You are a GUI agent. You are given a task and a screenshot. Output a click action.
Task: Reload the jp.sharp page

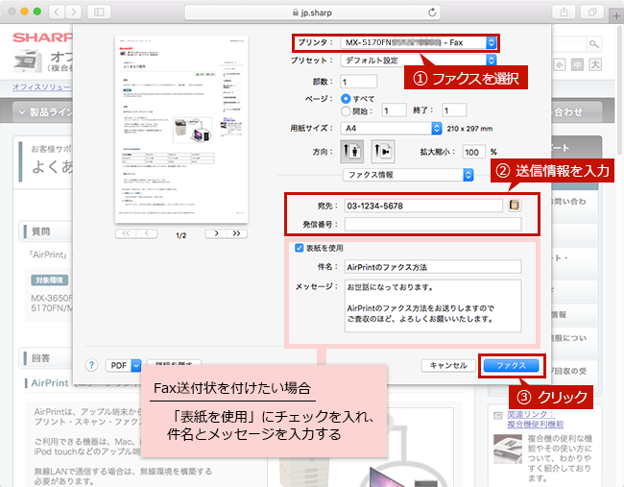pos(432,12)
